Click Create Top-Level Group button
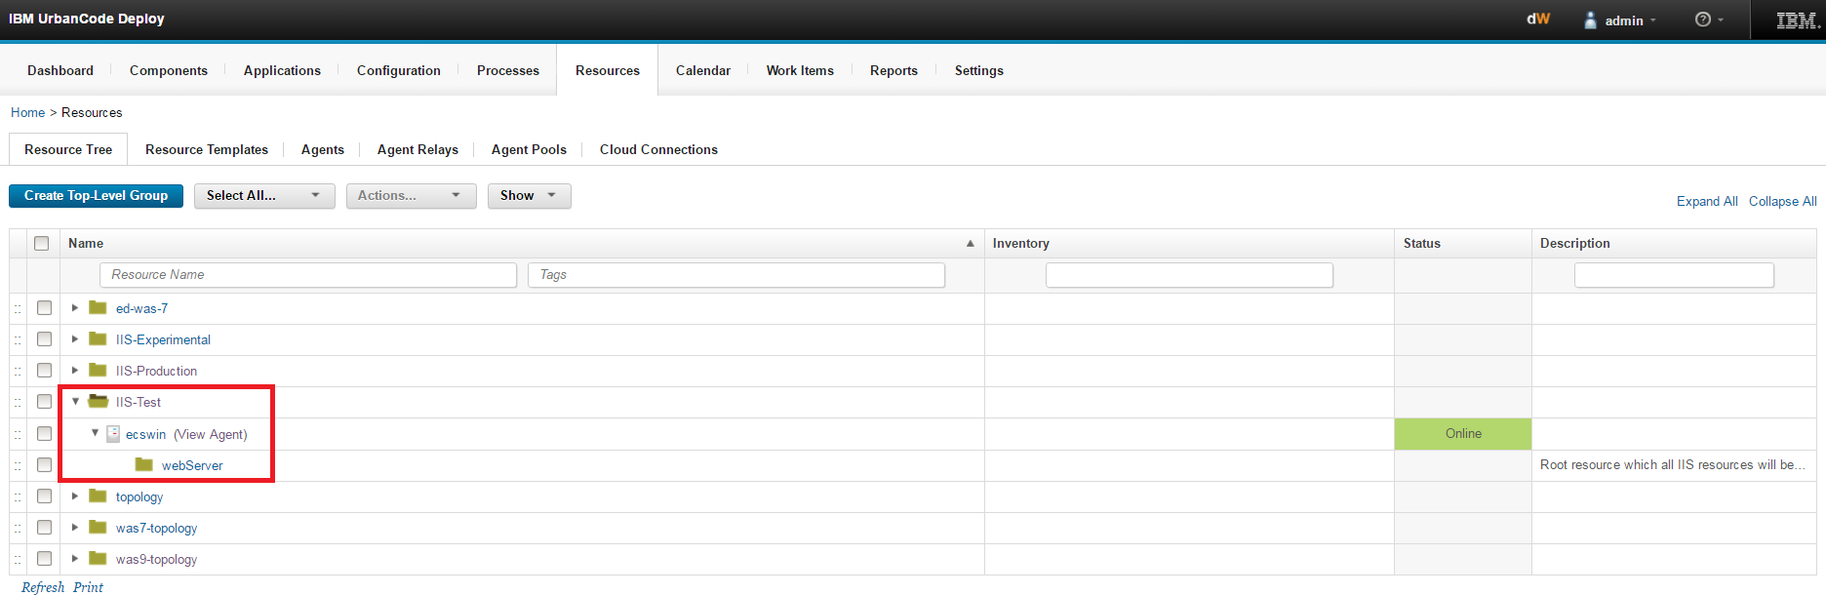The image size is (1826, 595). click(x=96, y=196)
